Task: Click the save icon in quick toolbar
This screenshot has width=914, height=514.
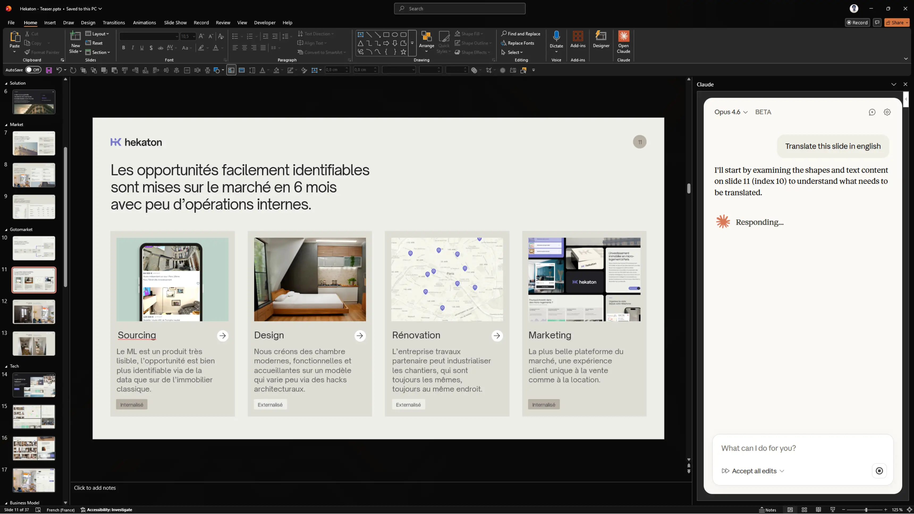Action: pos(49,70)
